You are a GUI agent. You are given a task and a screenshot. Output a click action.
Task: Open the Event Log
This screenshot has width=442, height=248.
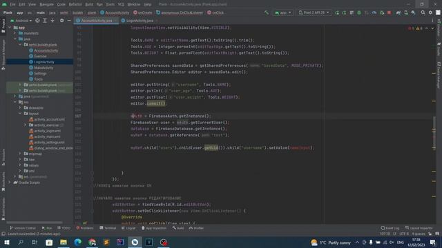[x=390, y=228]
